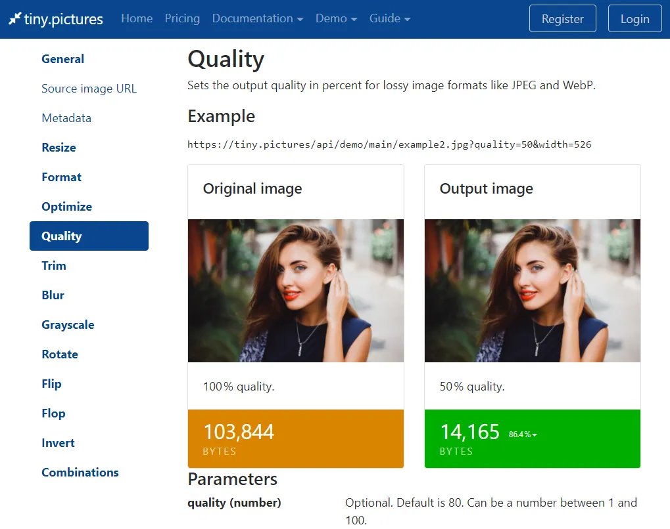This screenshot has height=529, width=670.
Task: Click the Login button
Action: [634, 18]
